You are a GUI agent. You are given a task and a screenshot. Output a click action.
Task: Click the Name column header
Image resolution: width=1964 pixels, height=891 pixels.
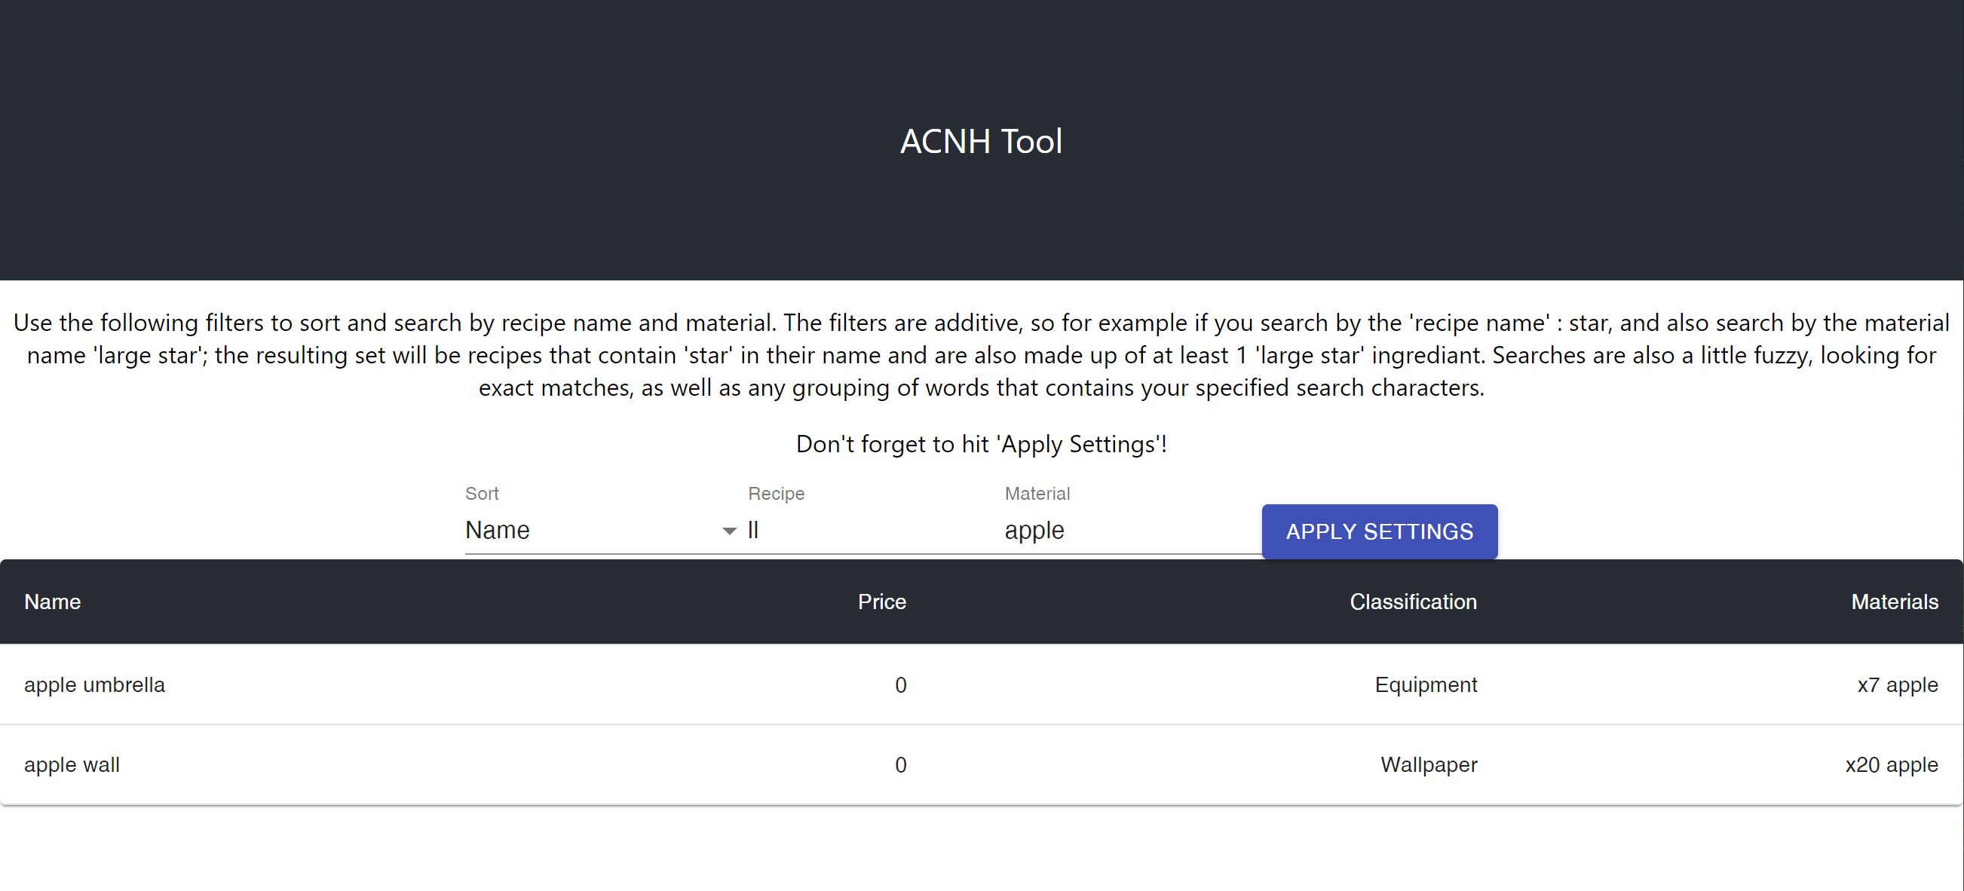pos(53,602)
